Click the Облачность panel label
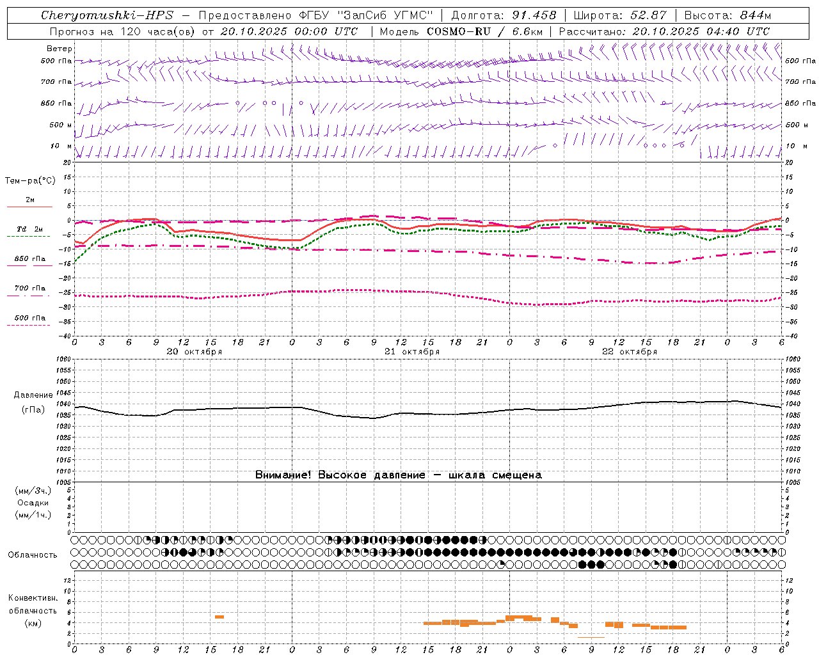 pos(33,555)
